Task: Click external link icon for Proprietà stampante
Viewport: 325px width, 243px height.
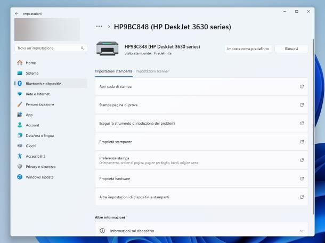Action: coord(302,142)
